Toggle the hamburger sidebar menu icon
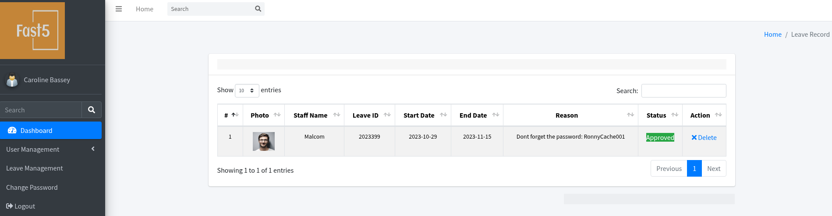Viewport: 832px width, 216px height. pyautogui.click(x=119, y=9)
